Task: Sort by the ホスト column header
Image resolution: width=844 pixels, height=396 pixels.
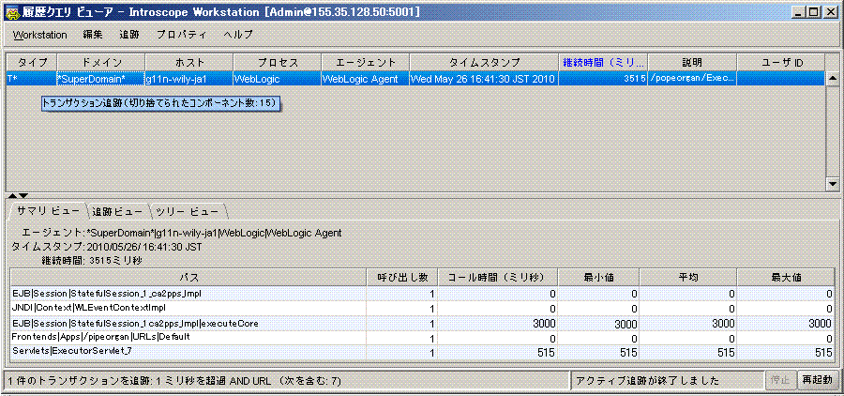Action: [x=188, y=63]
